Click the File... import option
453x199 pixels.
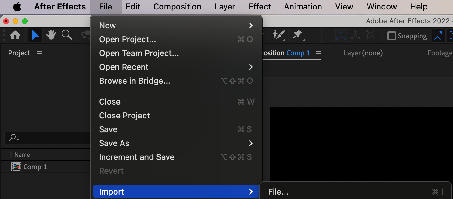[278, 192]
